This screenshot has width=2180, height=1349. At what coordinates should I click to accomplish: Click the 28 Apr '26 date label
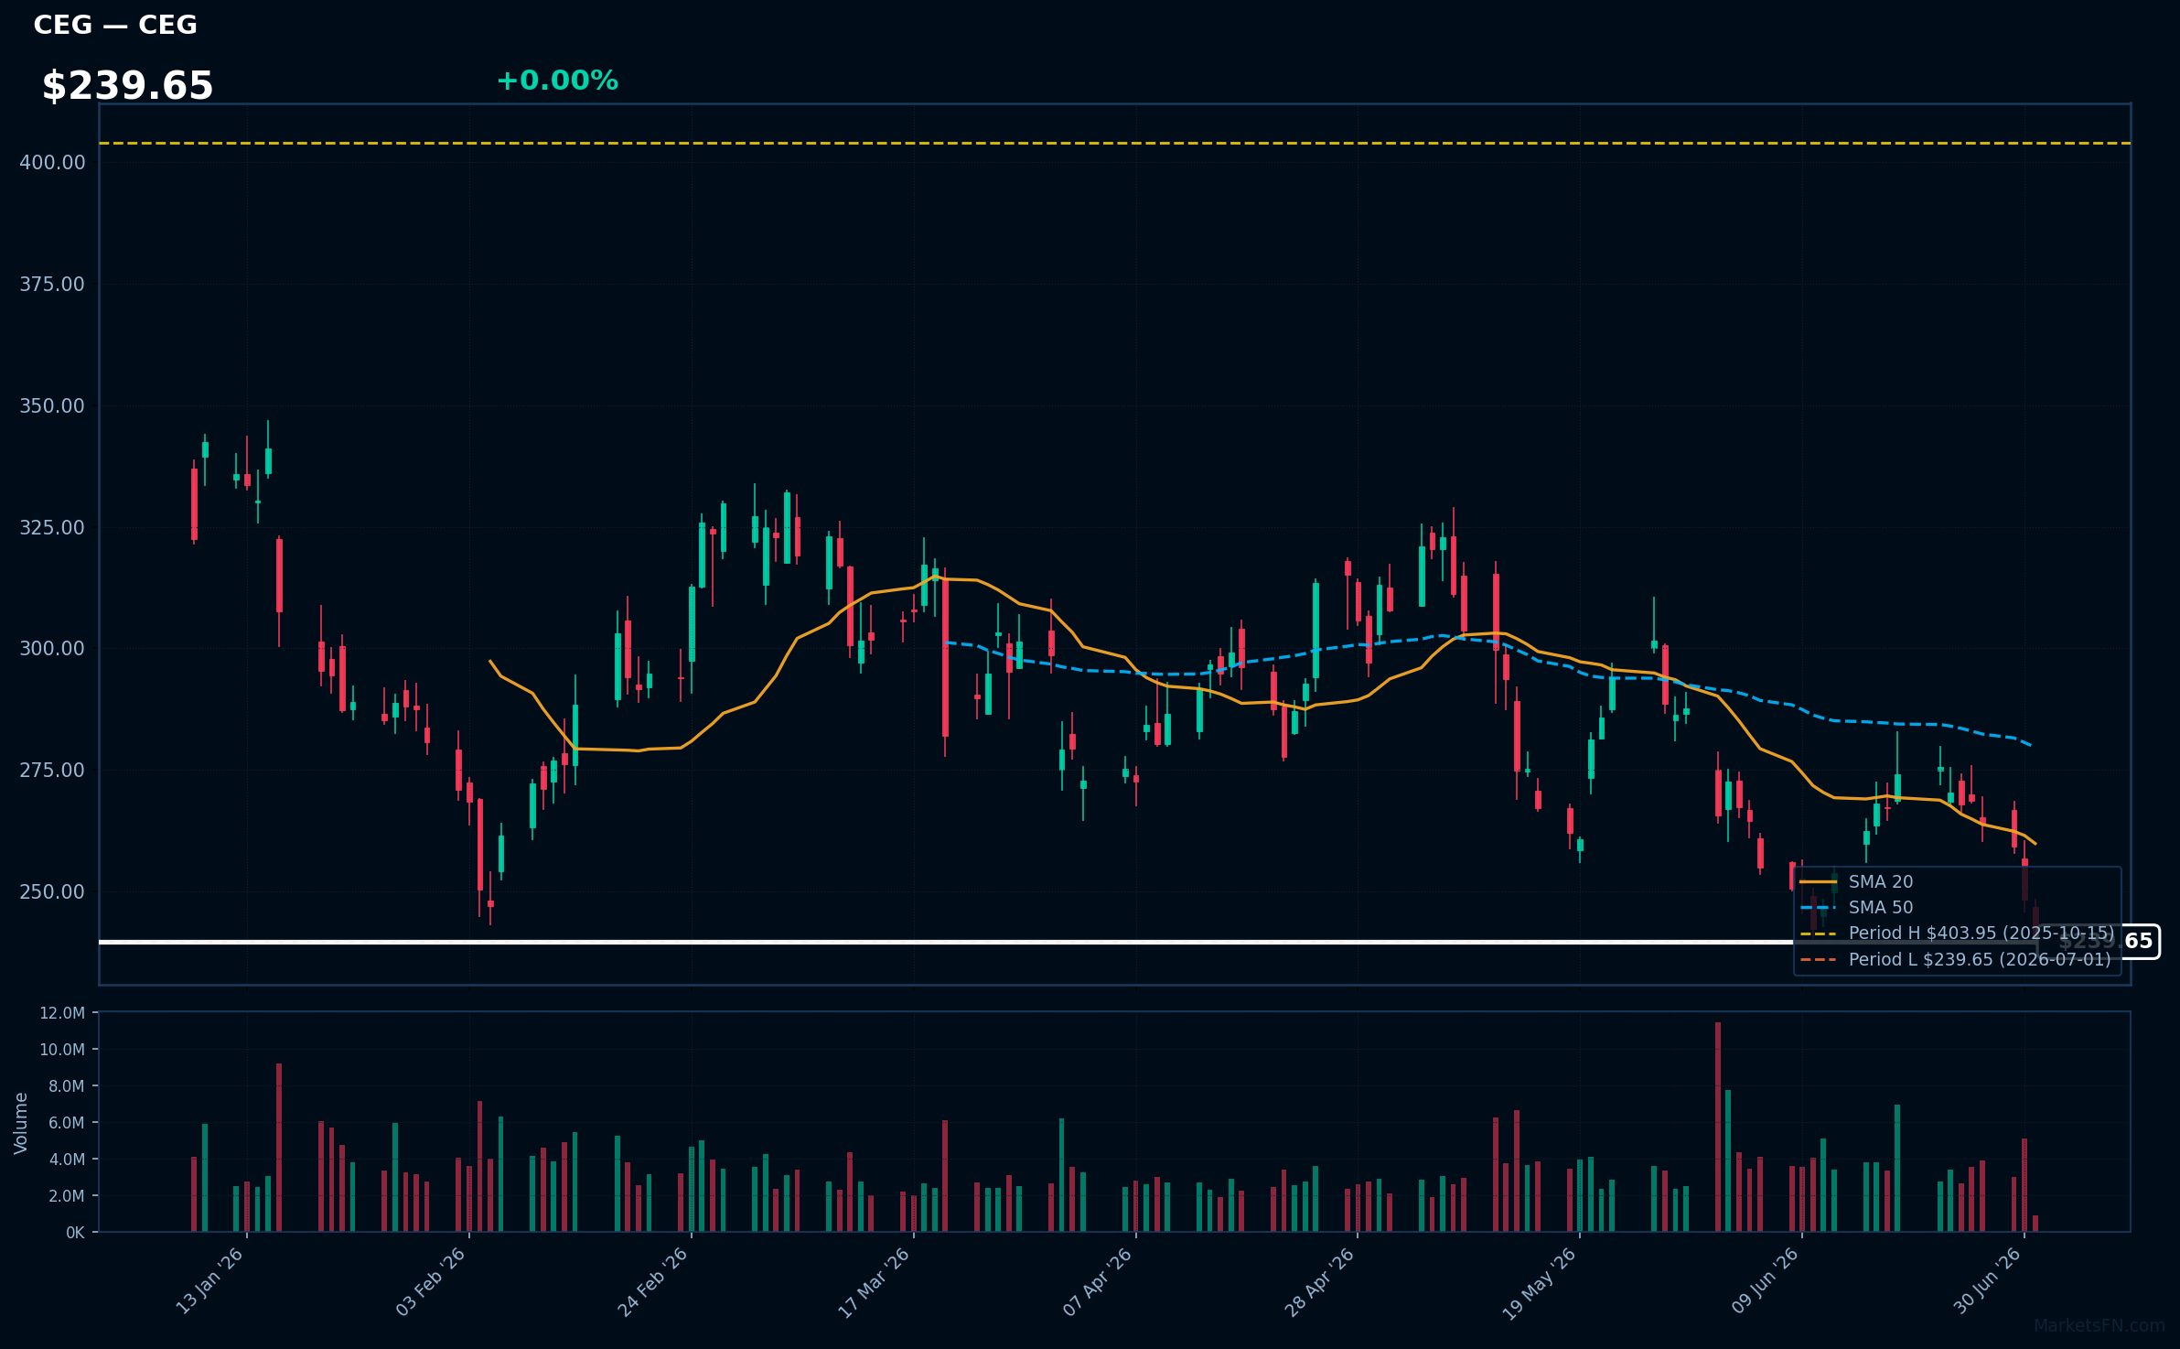point(1319,1281)
